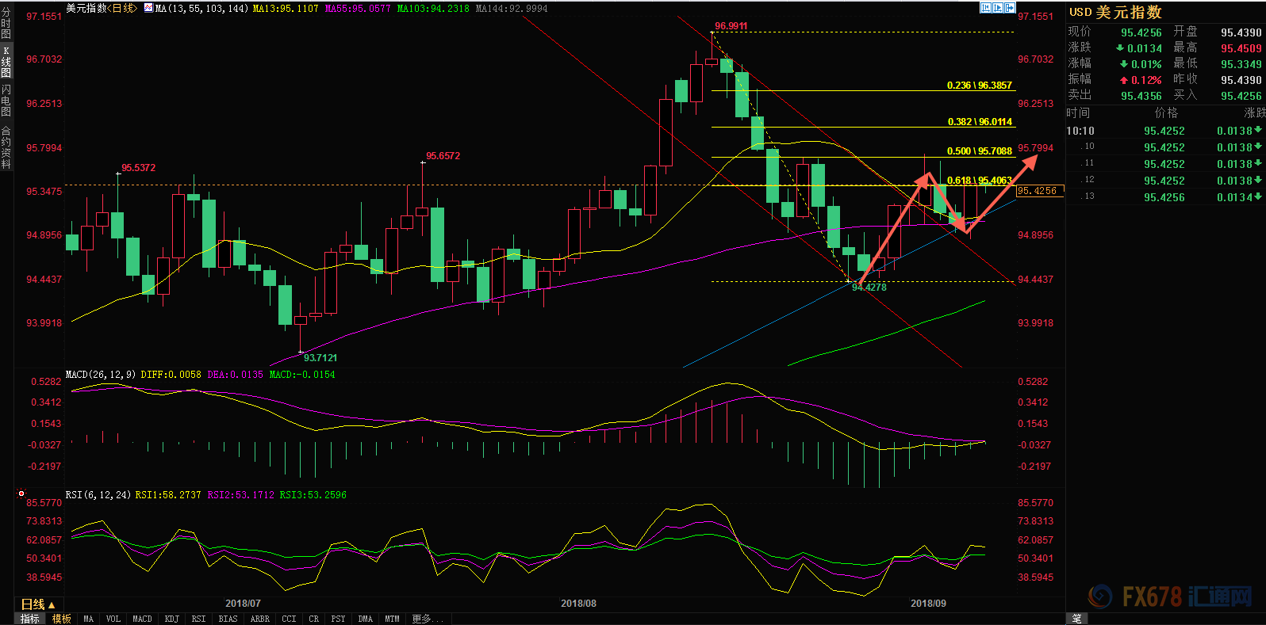Screen dimensions: 1266x625
Task: Click the MA indicator settings chart icon
Action: pyautogui.click(x=148, y=8)
